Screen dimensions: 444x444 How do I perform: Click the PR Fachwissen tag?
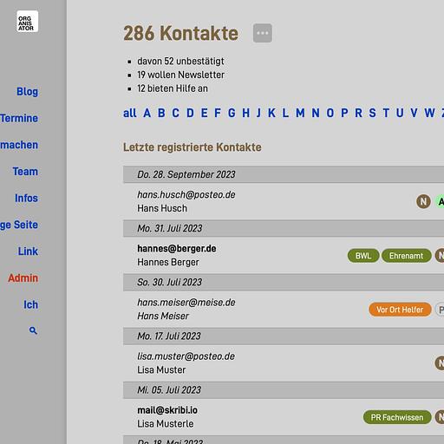(397, 417)
